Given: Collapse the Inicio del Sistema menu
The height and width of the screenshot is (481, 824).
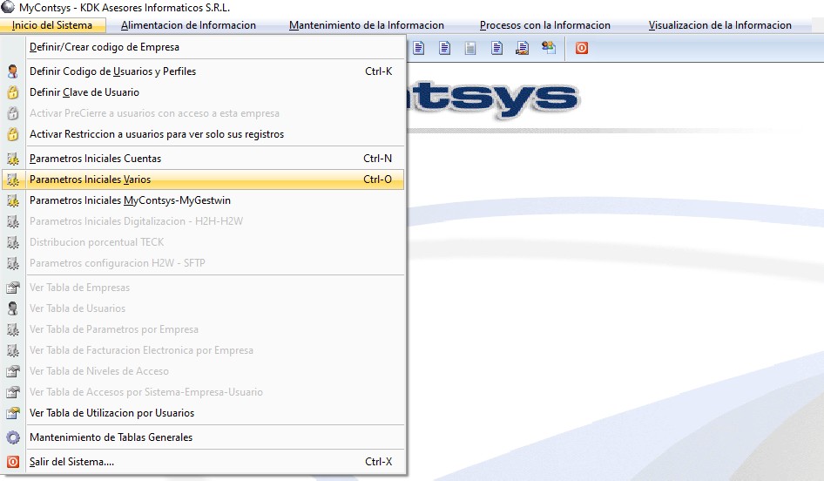Looking at the screenshot, I should (x=52, y=25).
